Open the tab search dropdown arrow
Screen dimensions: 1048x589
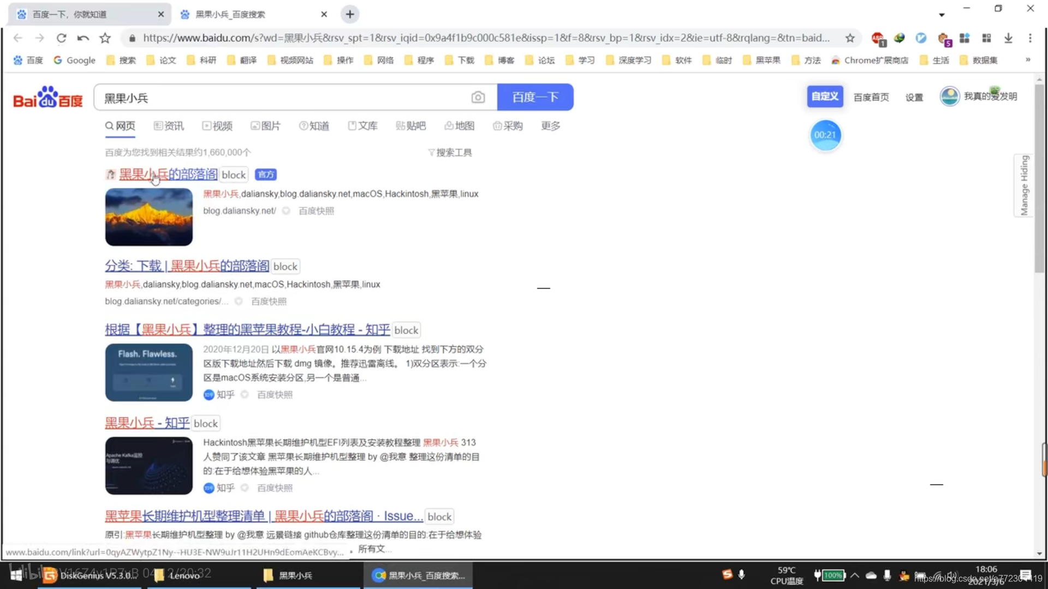coord(942,15)
